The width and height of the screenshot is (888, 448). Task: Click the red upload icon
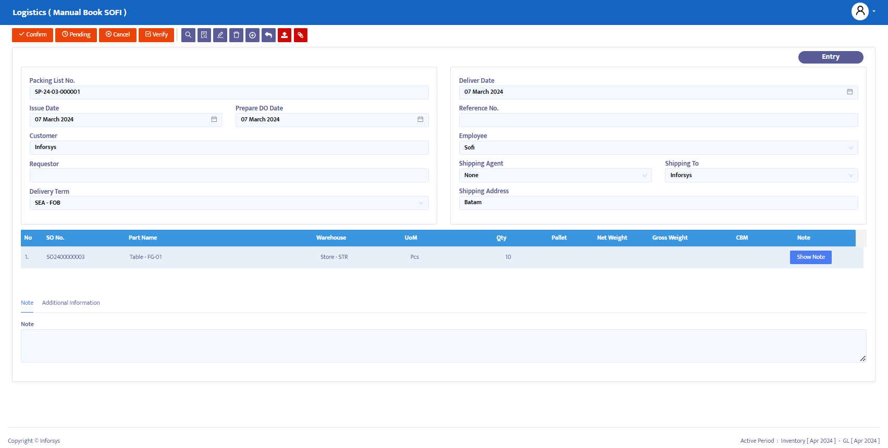(285, 35)
